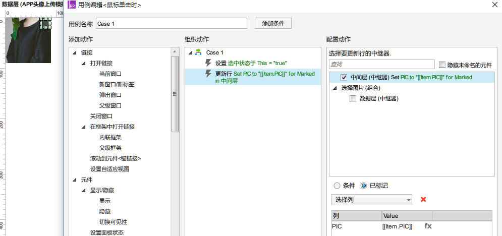Open the 选择列 dropdown
Image resolution: width=502 pixels, height=236 pixels.
pyautogui.click(x=372, y=200)
